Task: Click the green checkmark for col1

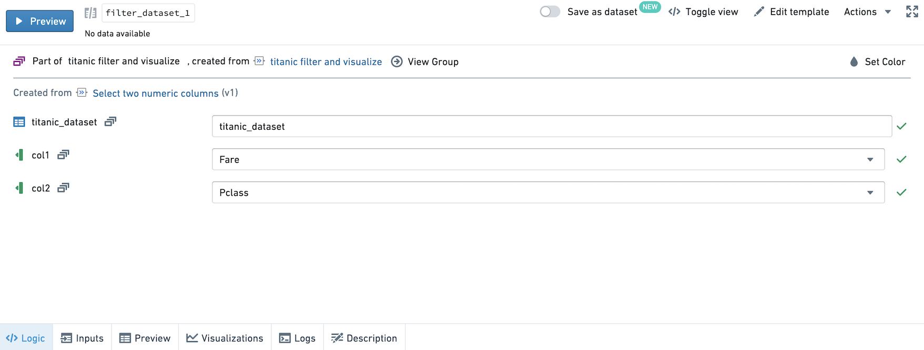Action: (901, 159)
